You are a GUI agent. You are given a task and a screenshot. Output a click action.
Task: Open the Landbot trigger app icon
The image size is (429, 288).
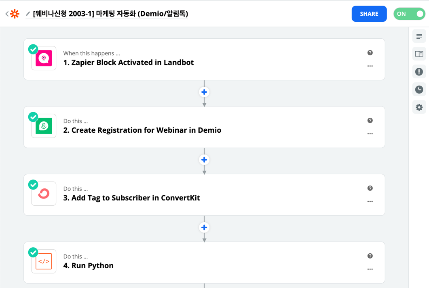point(44,58)
